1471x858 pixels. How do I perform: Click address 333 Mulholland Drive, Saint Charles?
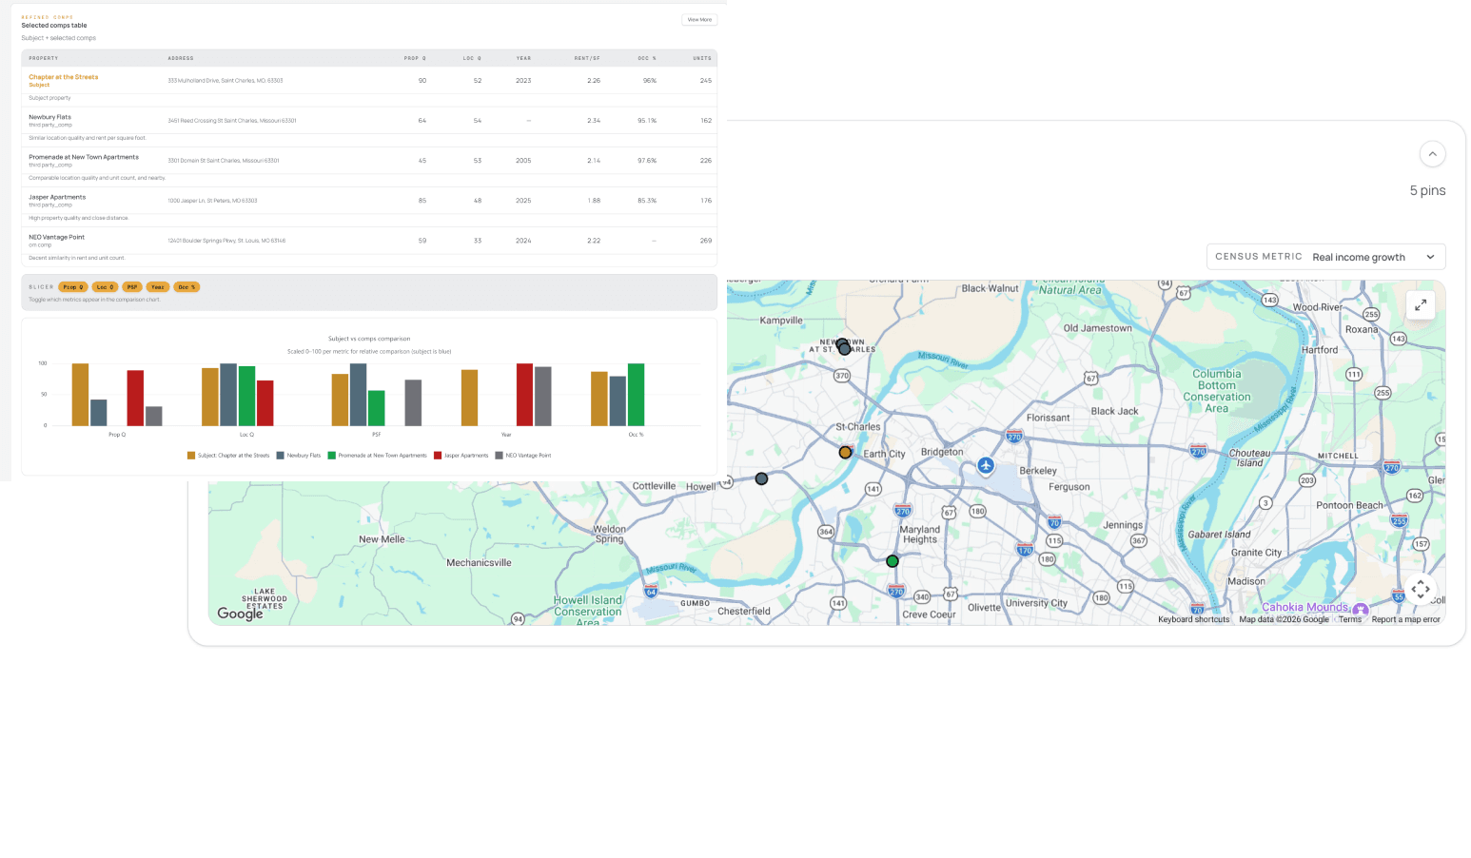226,81
